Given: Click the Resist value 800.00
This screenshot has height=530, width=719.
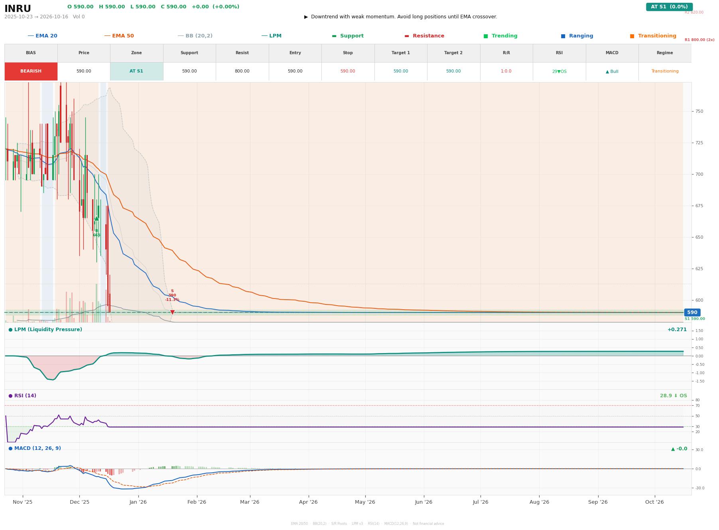Looking at the screenshot, I should [x=242, y=71].
